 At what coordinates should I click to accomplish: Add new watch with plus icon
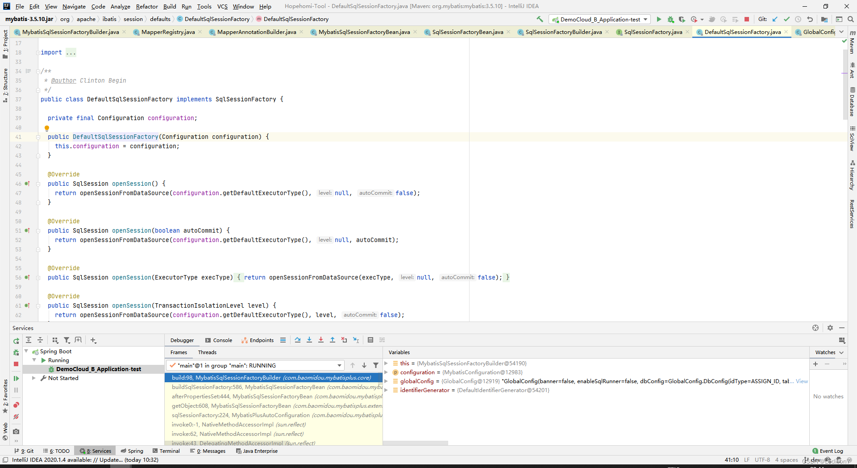815,364
